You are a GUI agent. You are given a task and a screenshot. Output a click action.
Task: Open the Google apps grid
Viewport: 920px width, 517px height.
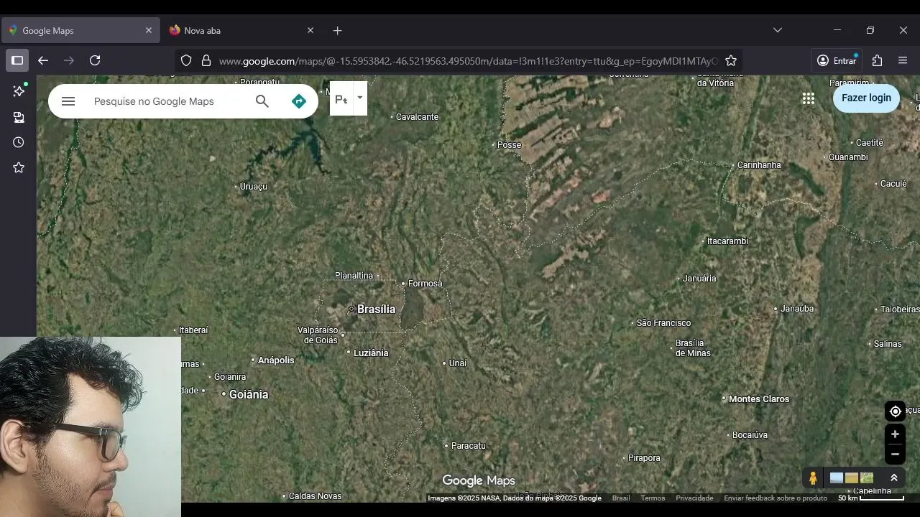click(x=809, y=98)
